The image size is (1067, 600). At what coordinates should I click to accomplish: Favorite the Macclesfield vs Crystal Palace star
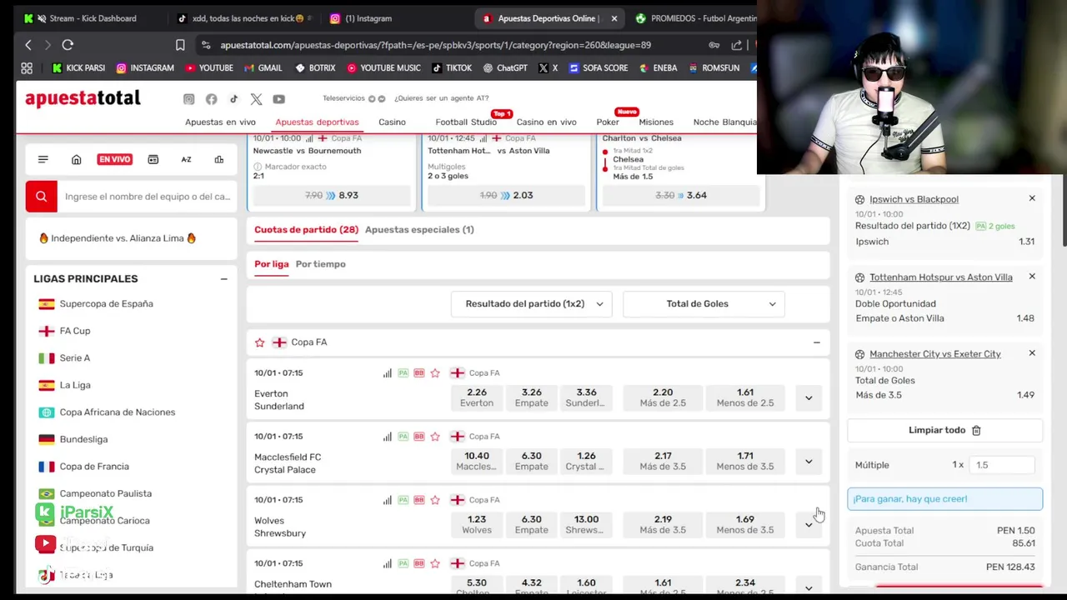point(434,437)
